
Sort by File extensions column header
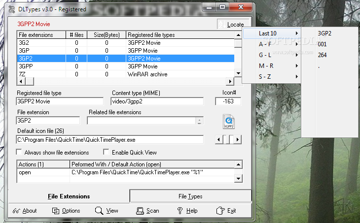(41, 35)
